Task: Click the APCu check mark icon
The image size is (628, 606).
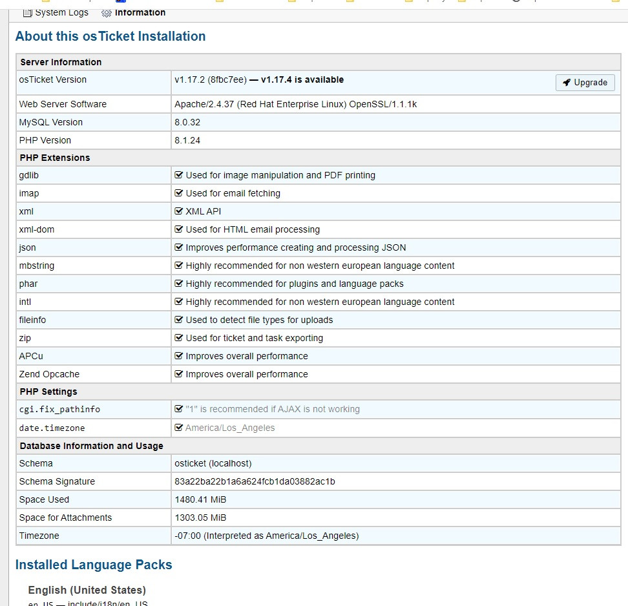Action: coord(178,356)
